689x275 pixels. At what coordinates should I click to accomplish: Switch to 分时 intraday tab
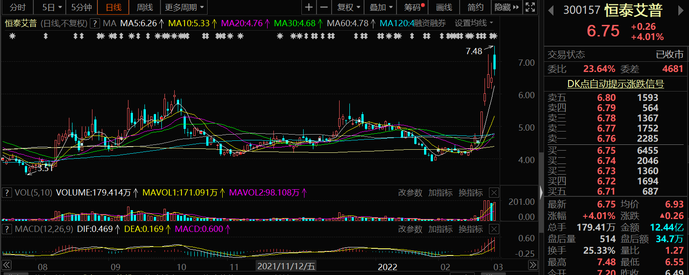tap(18, 7)
